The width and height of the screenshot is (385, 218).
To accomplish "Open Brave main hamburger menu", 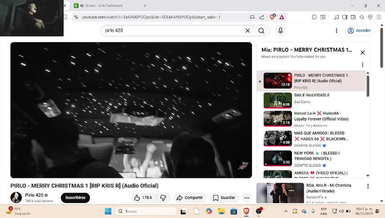I will point(379,17).
